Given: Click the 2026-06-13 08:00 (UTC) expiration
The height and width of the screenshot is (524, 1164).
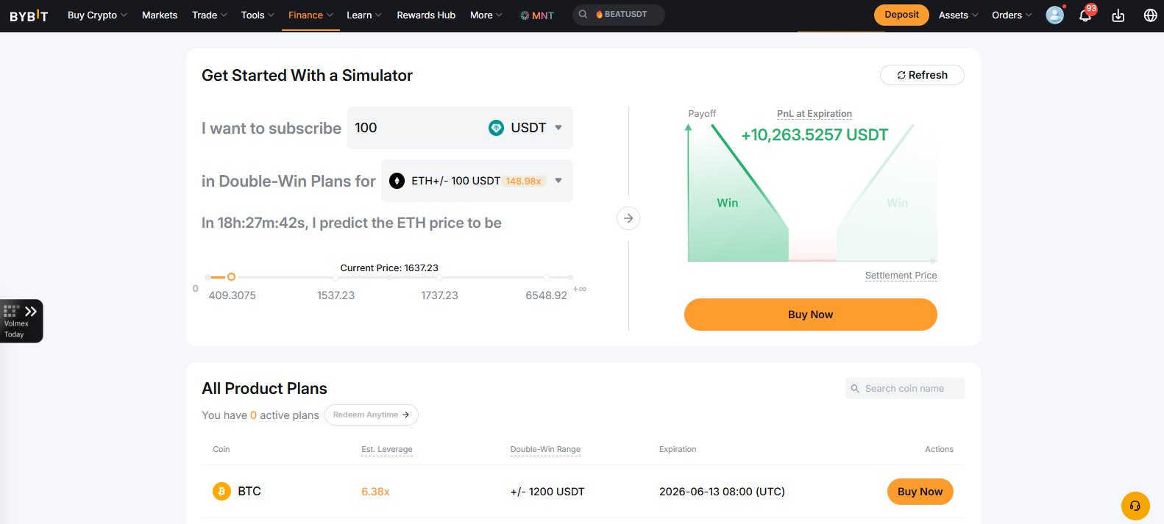Looking at the screenshot, I should coord(722,492).
